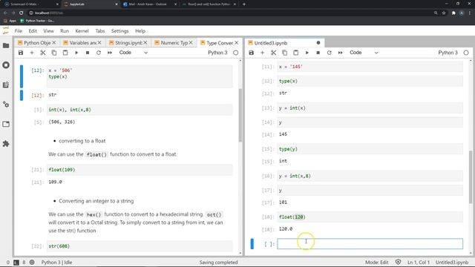Copy selected cell in Untitled3 notebook
This screenshot has width=475, height=267.
(x=284, y=53)
